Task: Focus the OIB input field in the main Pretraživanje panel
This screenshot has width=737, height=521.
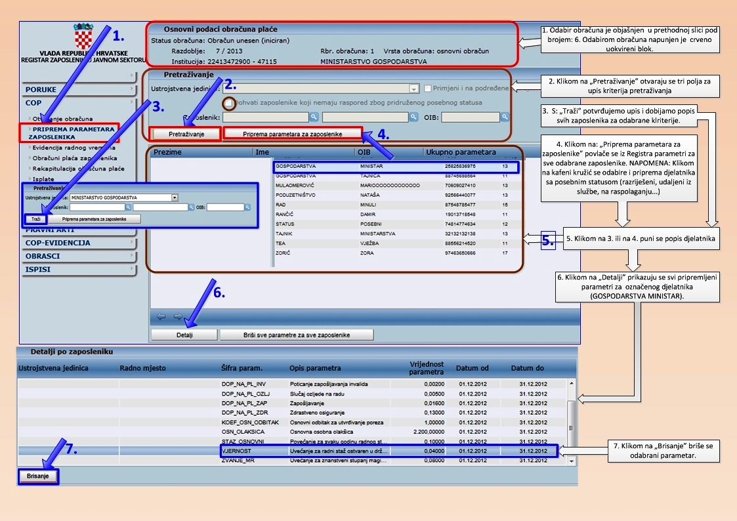Action: click(x=471, y=117)
